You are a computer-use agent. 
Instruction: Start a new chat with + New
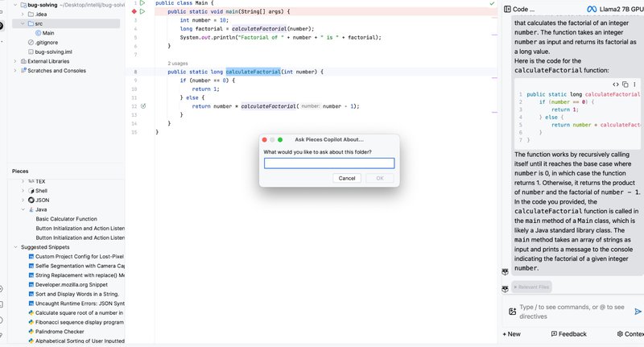pos(511,334)
